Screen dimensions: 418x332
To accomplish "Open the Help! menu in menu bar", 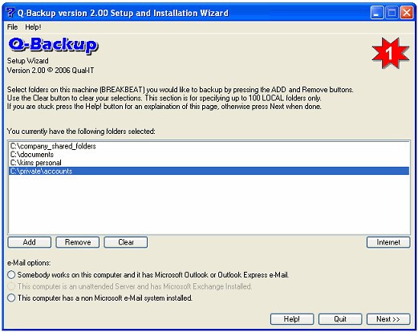I will click(x=33, y=27).
